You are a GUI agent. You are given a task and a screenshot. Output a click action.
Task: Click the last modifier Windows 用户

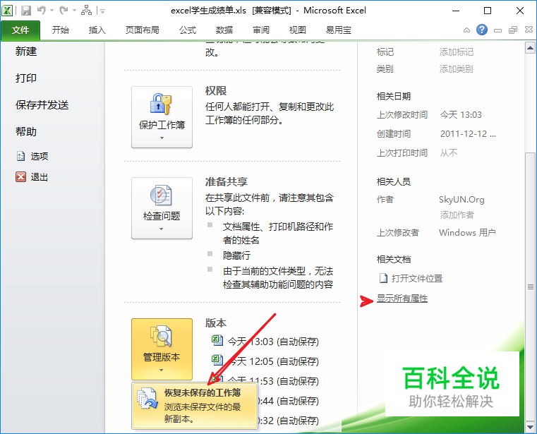[467, 233]
